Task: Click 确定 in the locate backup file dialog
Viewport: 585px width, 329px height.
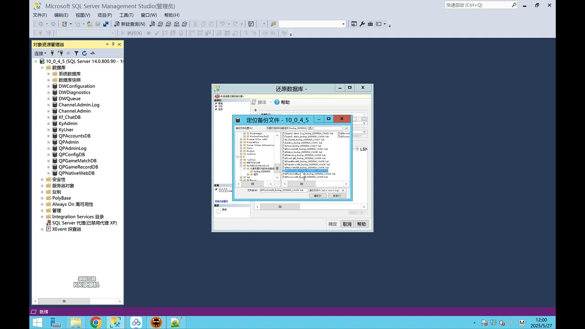Action: coord(318,196)
